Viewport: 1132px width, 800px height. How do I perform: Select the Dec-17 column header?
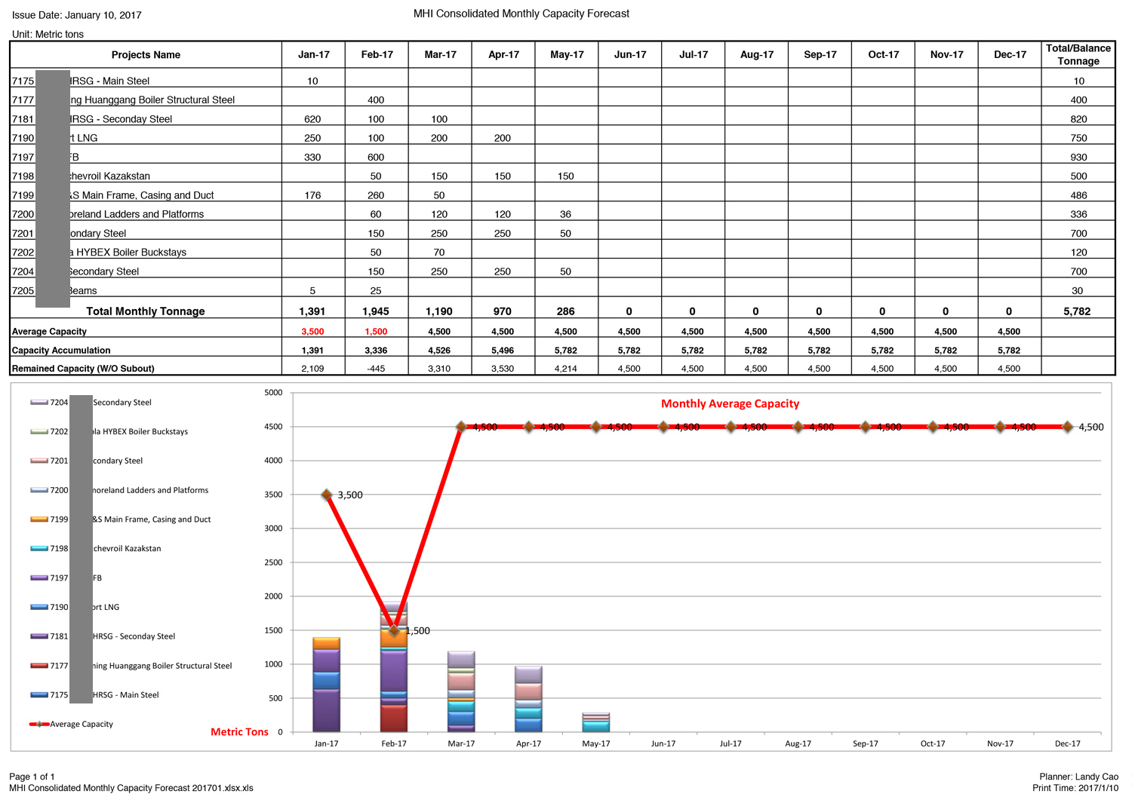coord(1010,55)
